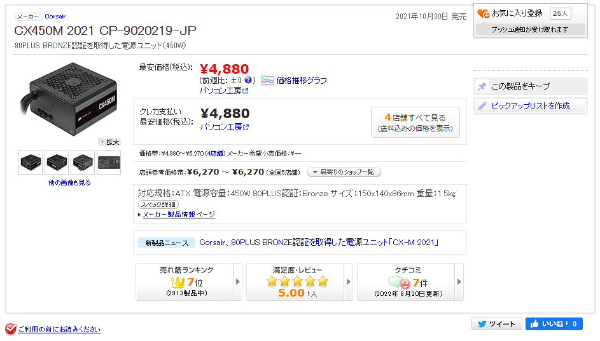Open the Corsair maker link
Screen dimensions: 600x341
click(55, 17)
